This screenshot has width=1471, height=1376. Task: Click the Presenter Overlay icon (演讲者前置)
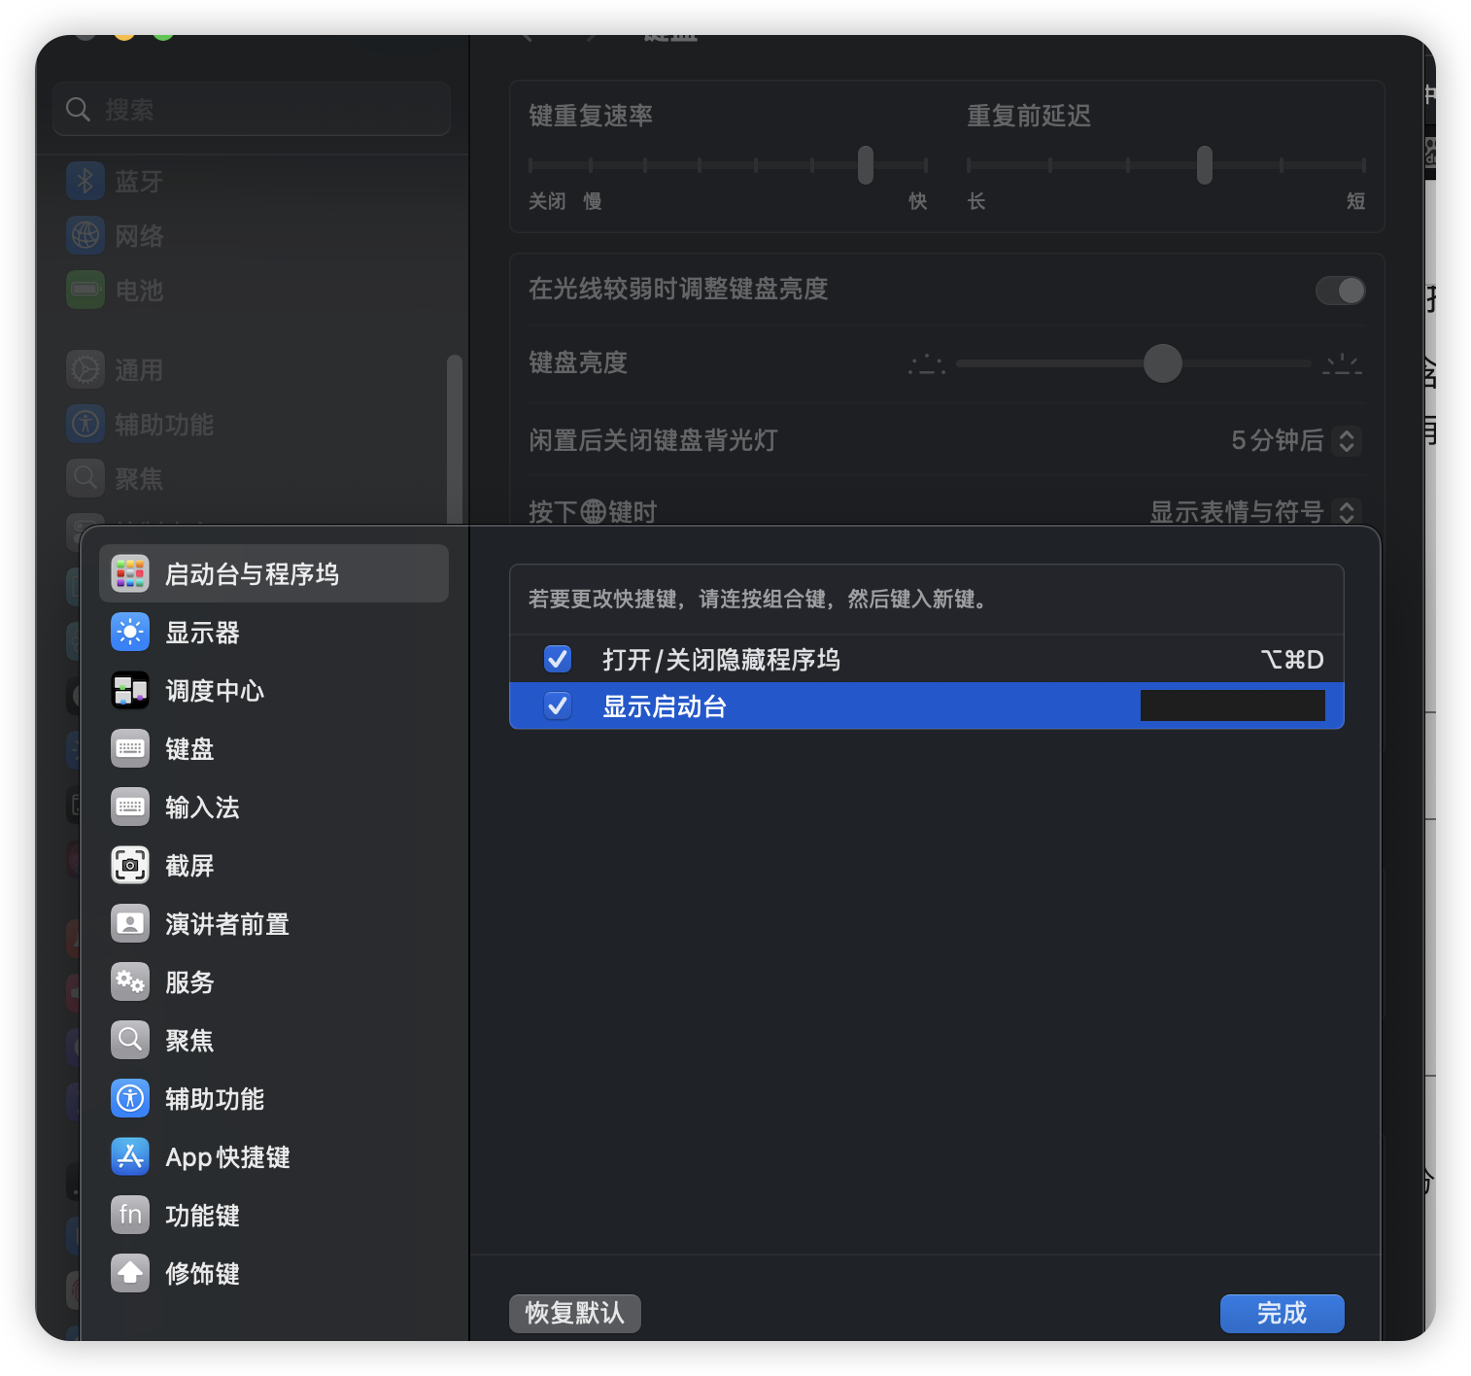point(130,923)
